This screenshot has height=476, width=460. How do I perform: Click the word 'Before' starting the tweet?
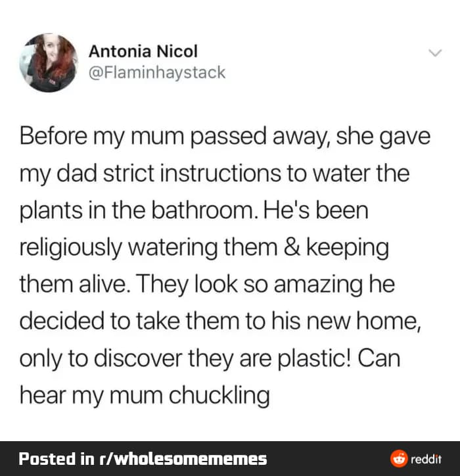tap(53, 139)
